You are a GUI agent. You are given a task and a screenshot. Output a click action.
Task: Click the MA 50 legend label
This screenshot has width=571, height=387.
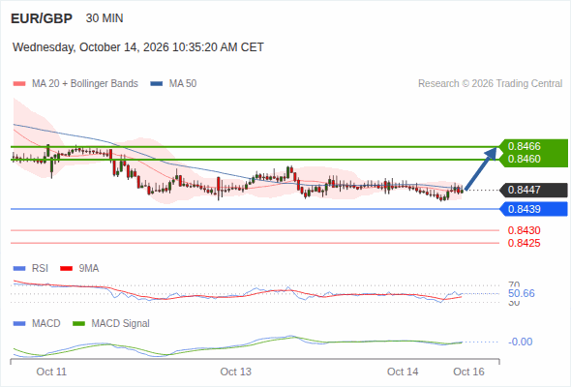pos(183,84)
